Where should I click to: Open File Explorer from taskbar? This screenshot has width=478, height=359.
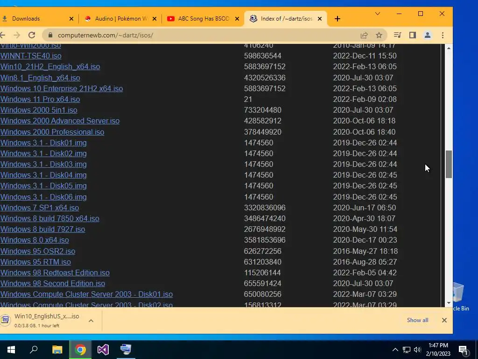coord(57,350)
